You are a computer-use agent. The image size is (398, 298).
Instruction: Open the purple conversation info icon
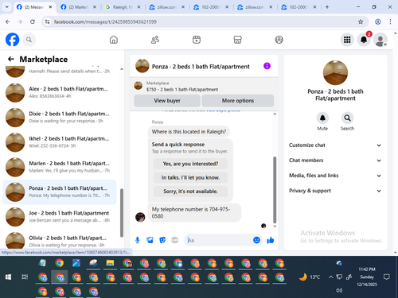pos(267,66)
